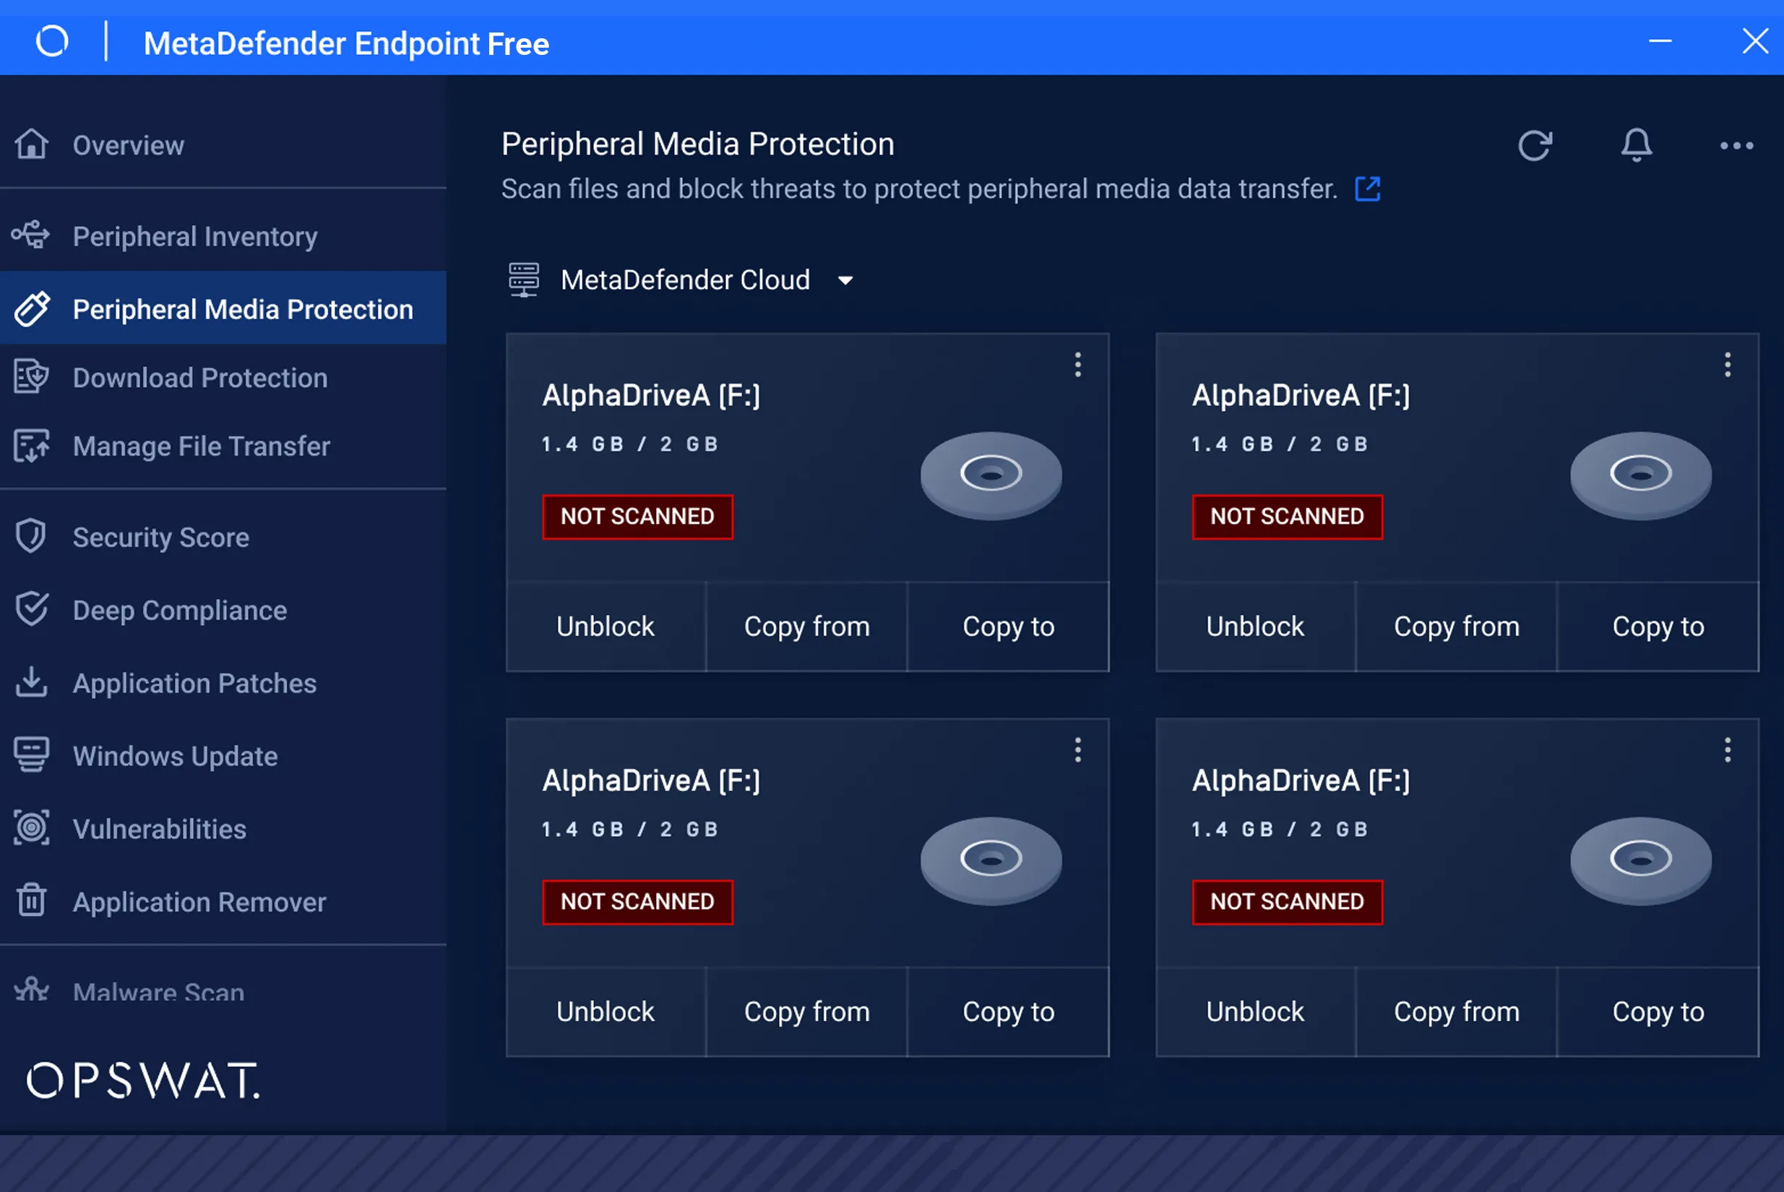1784x1192 pixels.
Task: Click the Manage File Transfer icon
Action: click(x=31, y=446)
